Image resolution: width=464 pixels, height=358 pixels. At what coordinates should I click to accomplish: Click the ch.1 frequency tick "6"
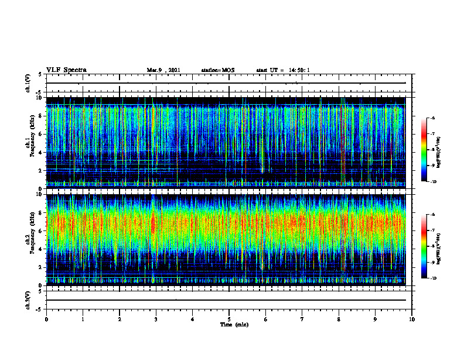coord(41,134)
